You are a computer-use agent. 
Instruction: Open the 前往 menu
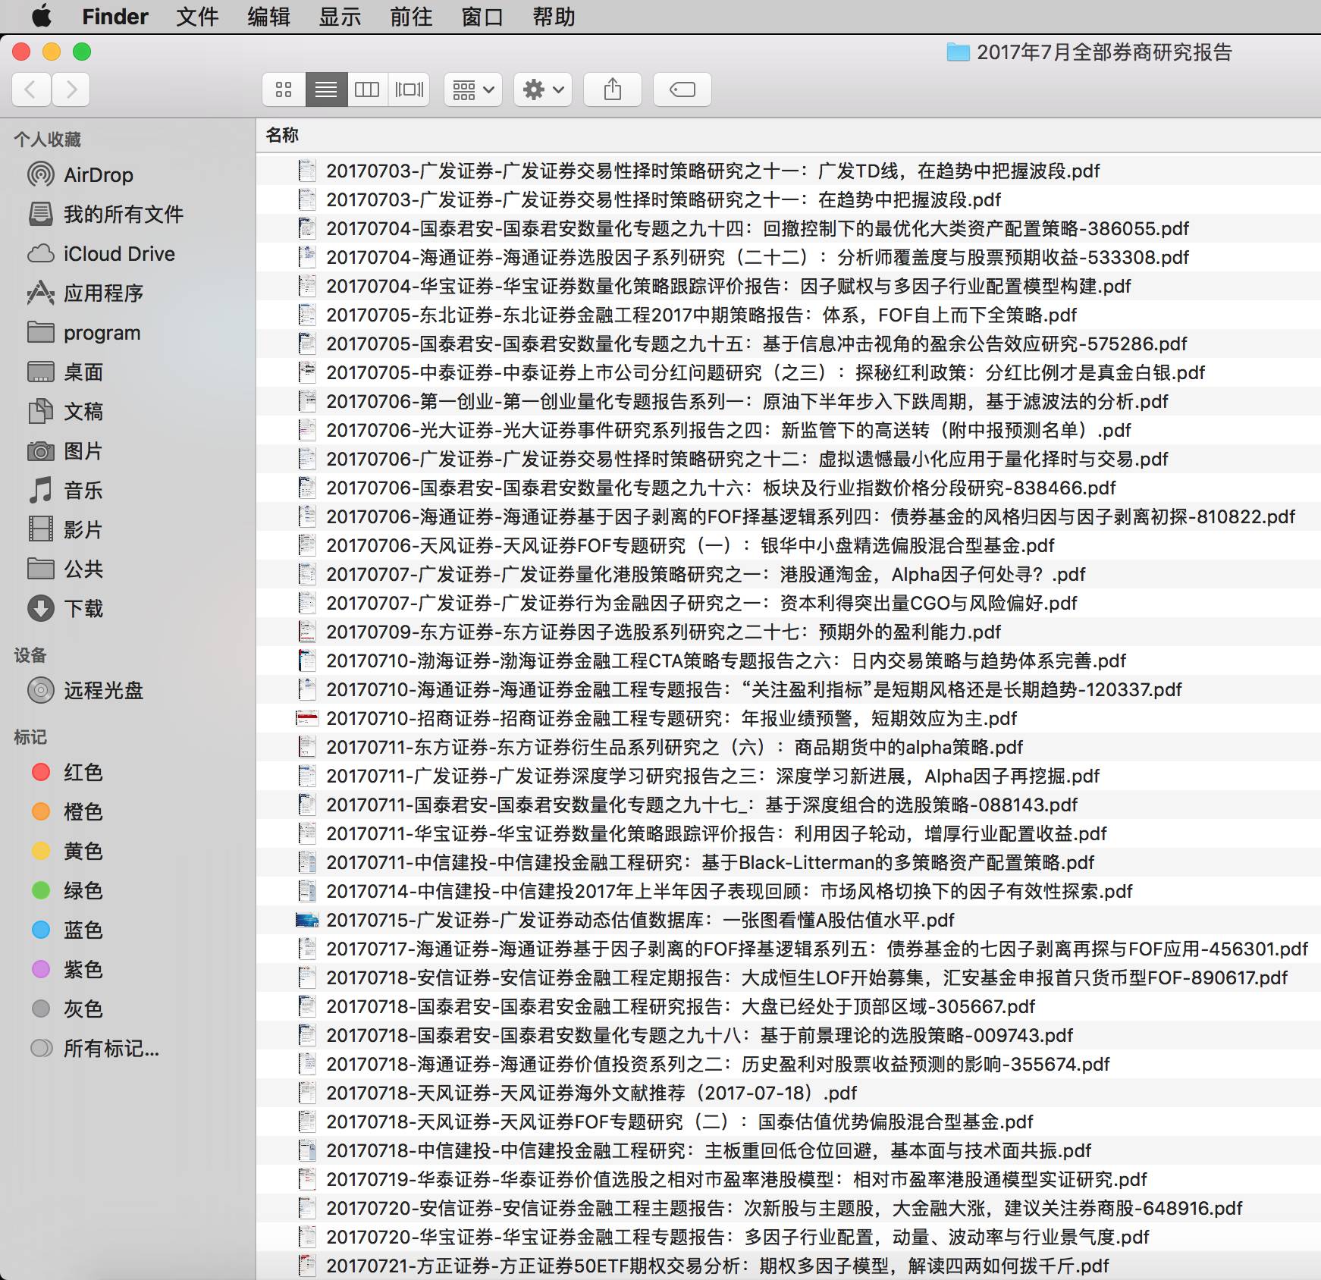[x=411, y=17]
